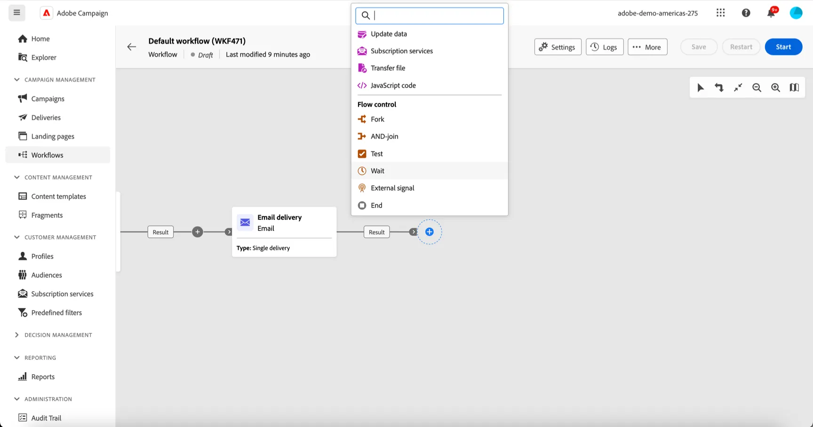Choose External signal activity
Viewport: 813px width, 427px height.
click(x=430, y=188)
